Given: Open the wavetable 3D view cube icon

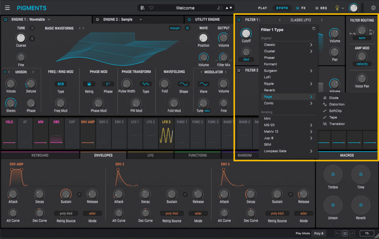Looking at the screenshot, I should point(187,28).
